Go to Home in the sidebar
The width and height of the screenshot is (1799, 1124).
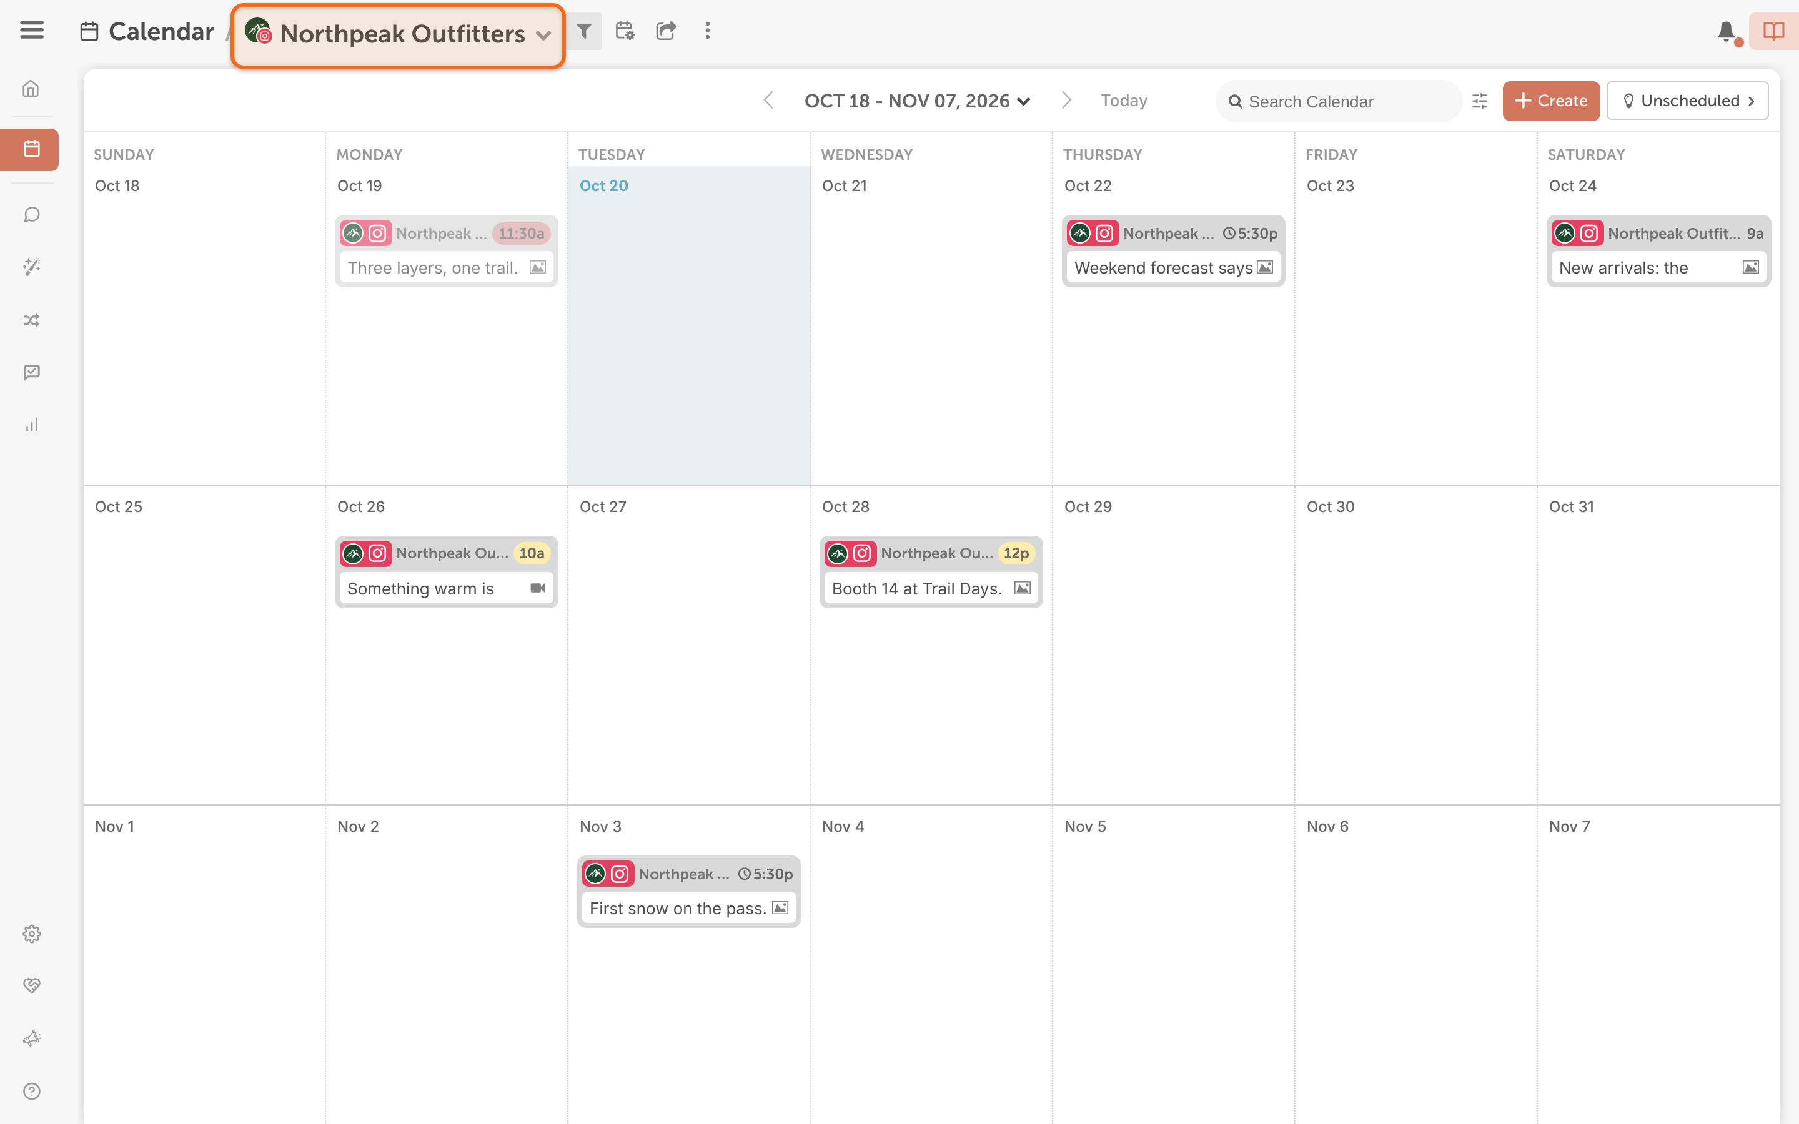(31, 89)
